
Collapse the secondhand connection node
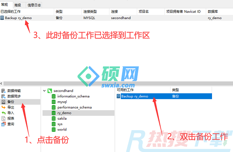coord(44,90)
